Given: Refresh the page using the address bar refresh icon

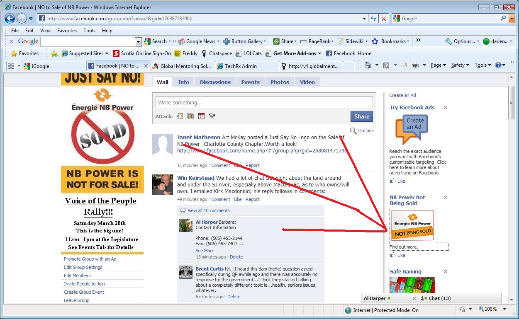Looking at the screenshot, I should pos(373,19).
